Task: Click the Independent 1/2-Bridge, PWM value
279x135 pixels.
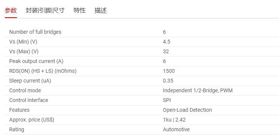Action: pos(198,90)
